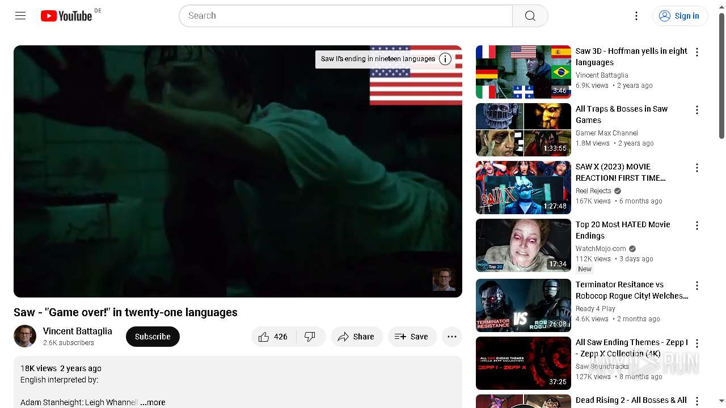Click the Saw II's ending card teaser
This screenshot has height=408, width=726.
coord(378,59)
